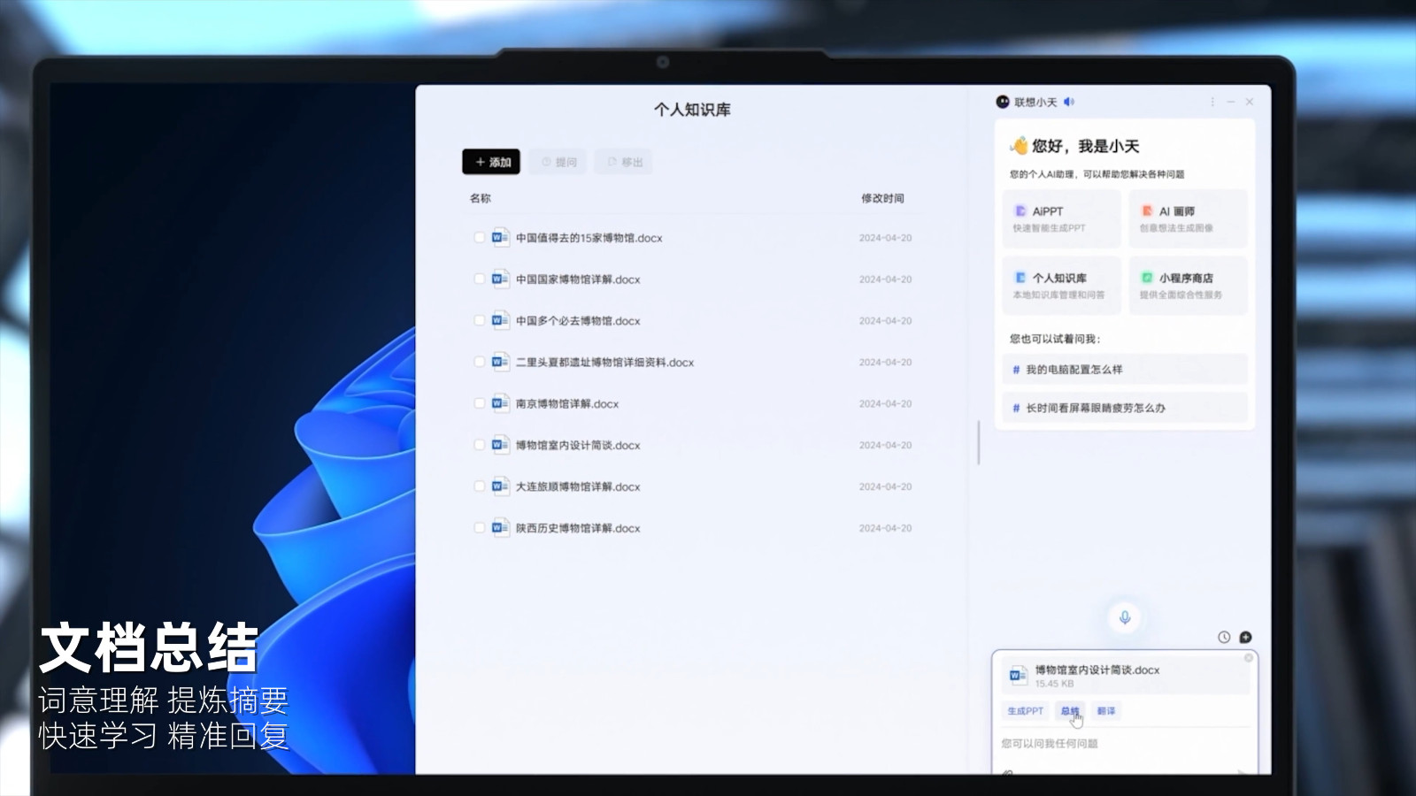The height and width of the screenshot is (796, 1416).
Task: Check the box for 大连旅顺博物馆详解.docx
Action: click(x=479, y=486)
